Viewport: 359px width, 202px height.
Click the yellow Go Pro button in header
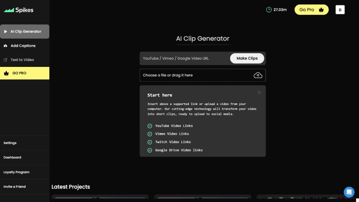pos(311,9)
